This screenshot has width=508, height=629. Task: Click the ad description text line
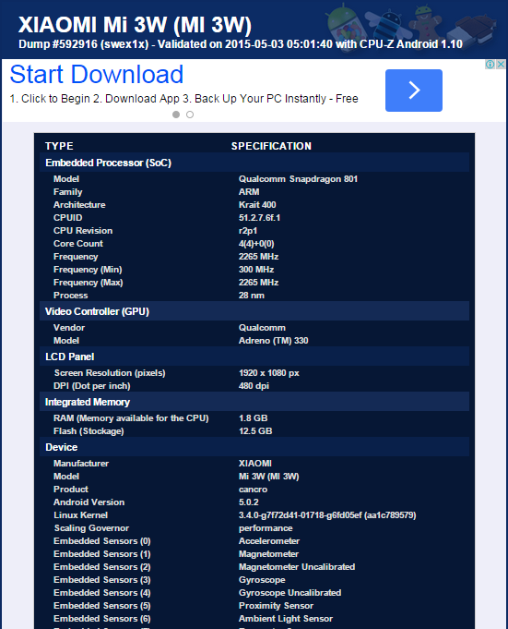[x=183, y=99]
